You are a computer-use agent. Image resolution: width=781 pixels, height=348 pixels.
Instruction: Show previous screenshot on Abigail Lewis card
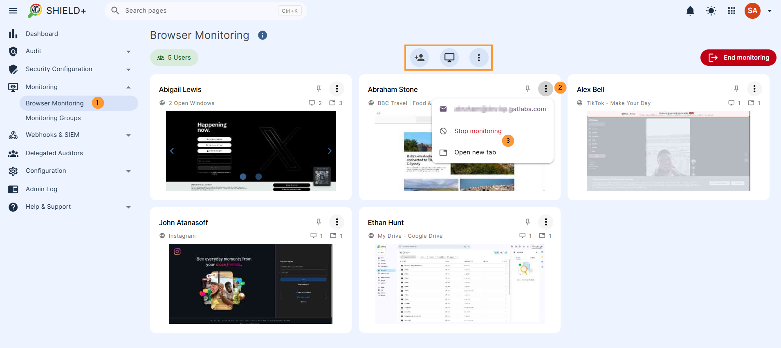point(172,151)
